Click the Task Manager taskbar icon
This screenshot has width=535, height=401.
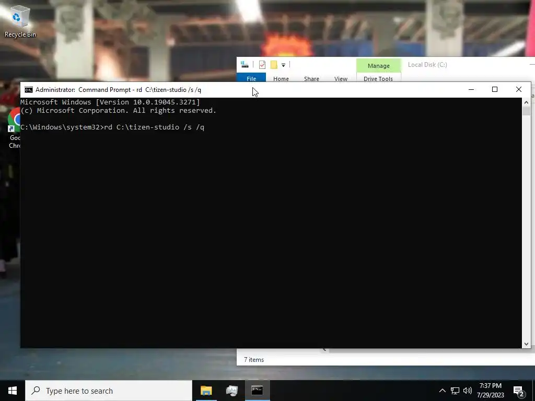(231, 391)
